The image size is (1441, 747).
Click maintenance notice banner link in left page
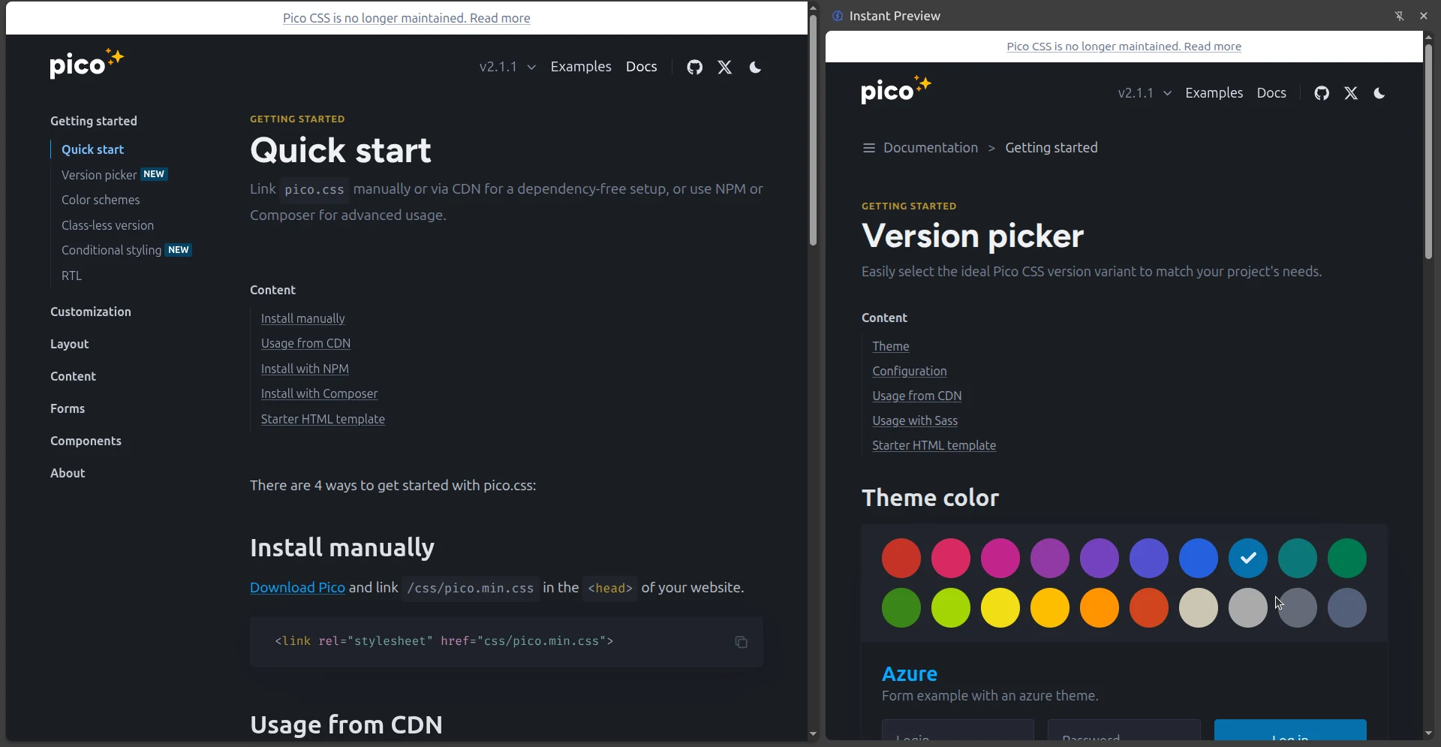point(407,18)
